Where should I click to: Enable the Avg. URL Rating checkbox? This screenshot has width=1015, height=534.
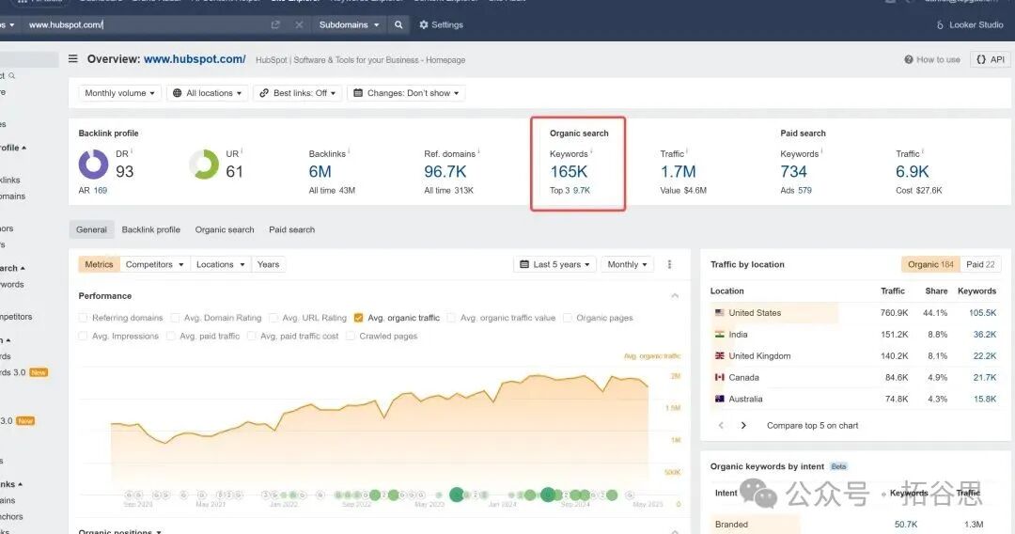coord(273,318)
